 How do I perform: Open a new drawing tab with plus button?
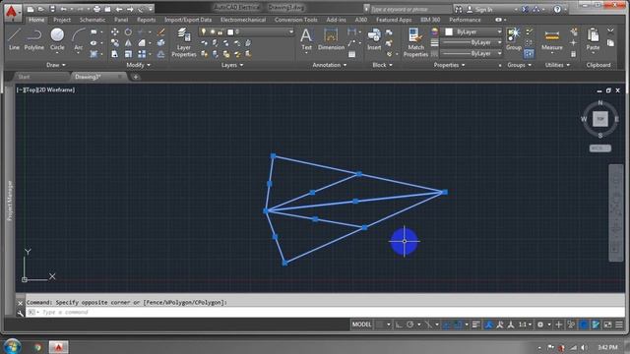tap(136, 77)
